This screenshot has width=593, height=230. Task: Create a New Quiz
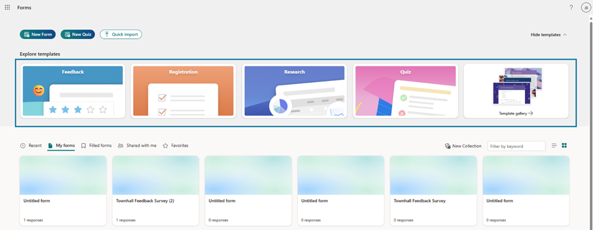pos(78,35)
